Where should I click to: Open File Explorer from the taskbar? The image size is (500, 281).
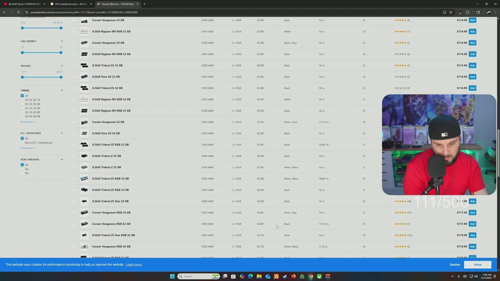(259, 276)
